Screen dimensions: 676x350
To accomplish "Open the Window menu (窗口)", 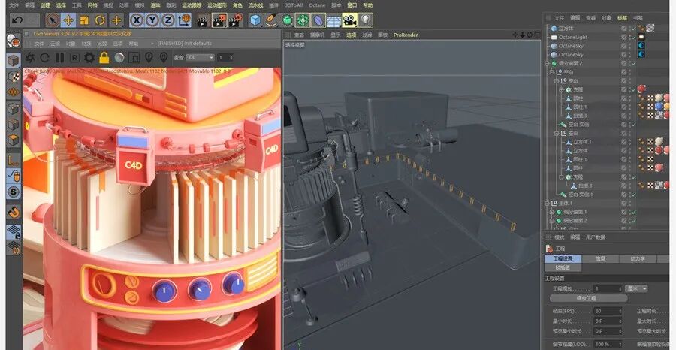I will 352,5.
